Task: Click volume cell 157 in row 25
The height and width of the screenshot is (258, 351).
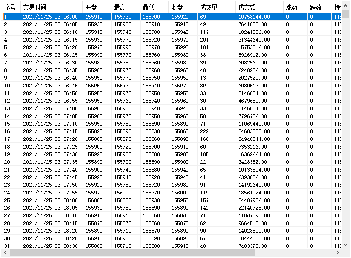Action: pos(204,200)
